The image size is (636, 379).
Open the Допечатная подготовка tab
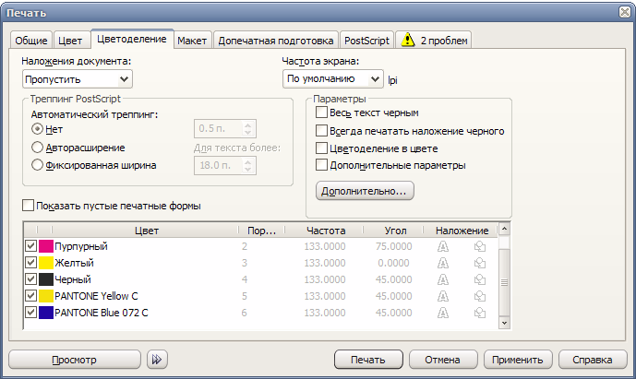coord(276,41)
